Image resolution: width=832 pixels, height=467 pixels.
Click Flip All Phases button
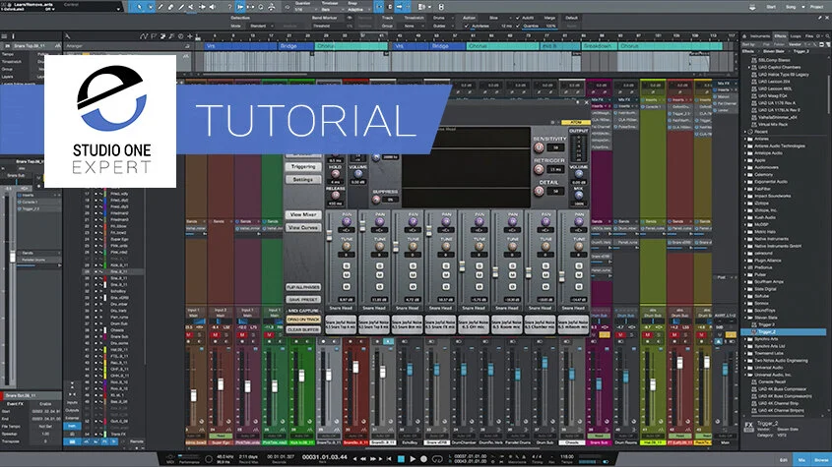(x=303, y=287)
